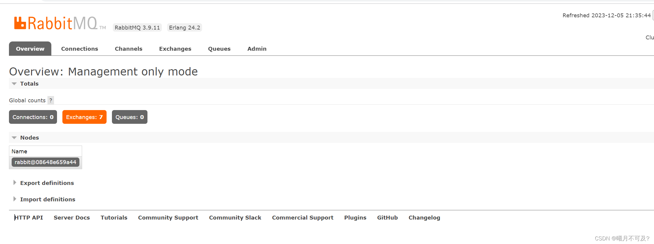Go to the Channels tab
The width and height of the screenshot is (654, 244).
pyautogui.click(x=129, y=49)
